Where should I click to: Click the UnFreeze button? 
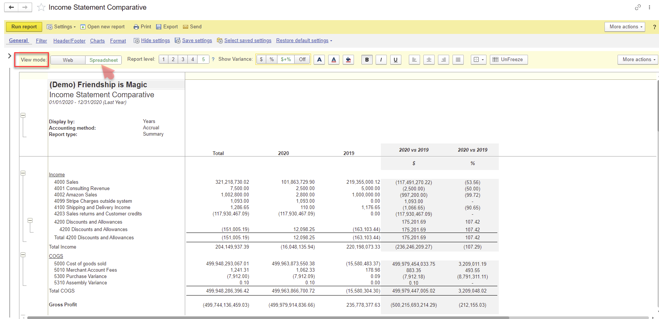point(509,60)
